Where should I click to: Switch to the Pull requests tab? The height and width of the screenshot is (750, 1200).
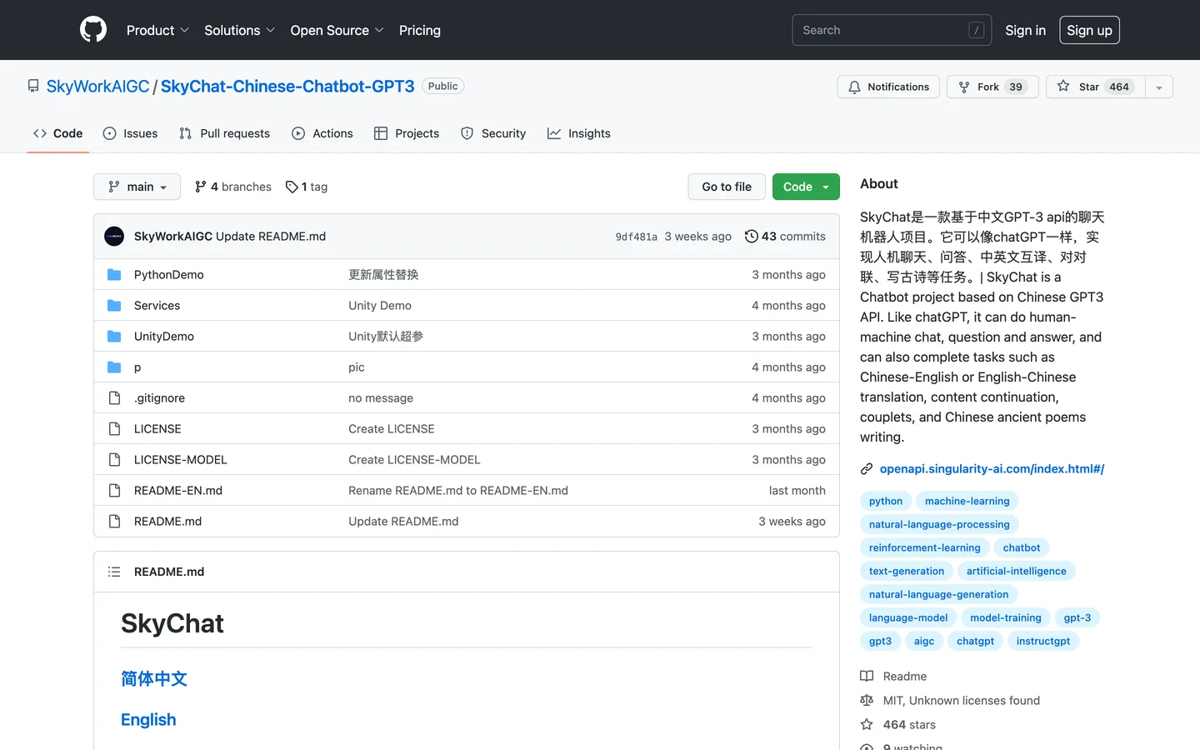[225, 133]
